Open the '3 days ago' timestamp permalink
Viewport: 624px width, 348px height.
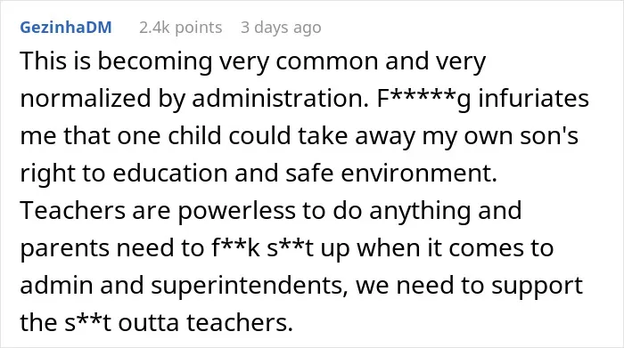(281, 28)
